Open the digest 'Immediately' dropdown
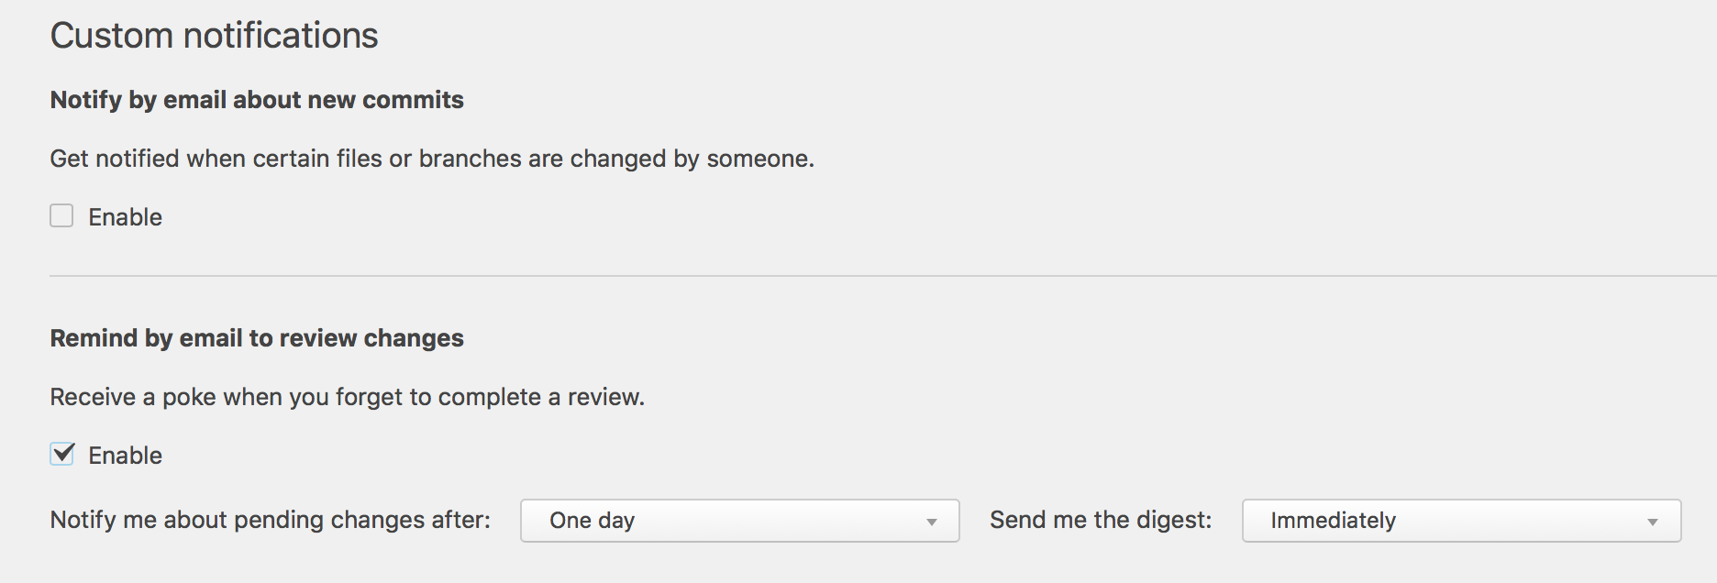 point(1461,521)
